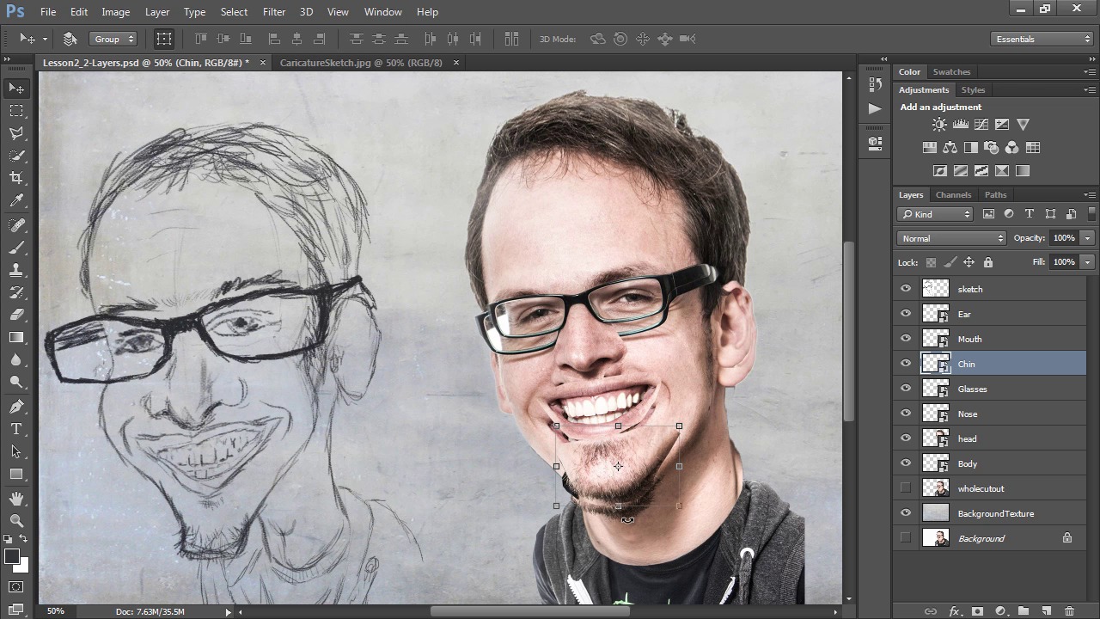The height and width of the screenshot is (619, 1100).
Task: Select the Zoom tool
Action: 16,521
